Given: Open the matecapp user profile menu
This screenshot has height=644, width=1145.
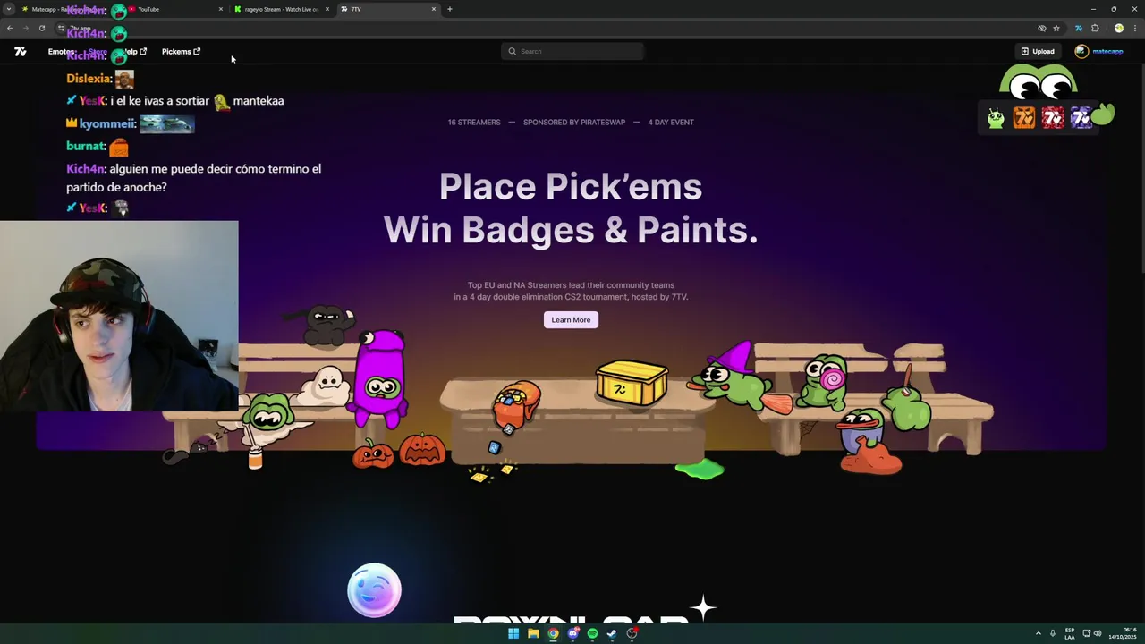Looking at the screenshot, I should [x=1099, y=51].
